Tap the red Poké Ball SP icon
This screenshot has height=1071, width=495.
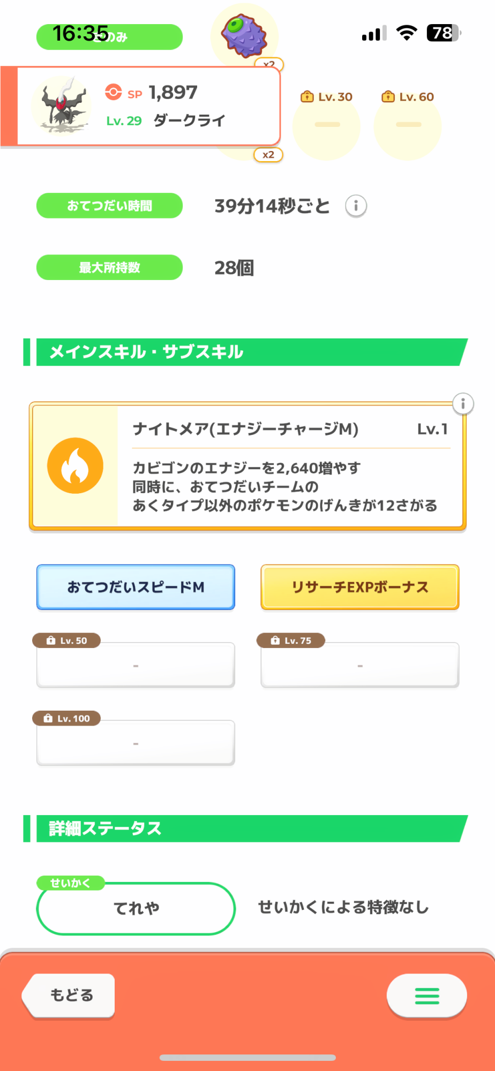[114, 92]
